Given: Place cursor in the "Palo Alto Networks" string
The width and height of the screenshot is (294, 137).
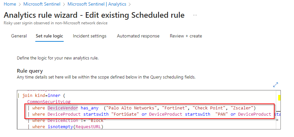Looking at the screenshot, I should click(x=131, y=108).
